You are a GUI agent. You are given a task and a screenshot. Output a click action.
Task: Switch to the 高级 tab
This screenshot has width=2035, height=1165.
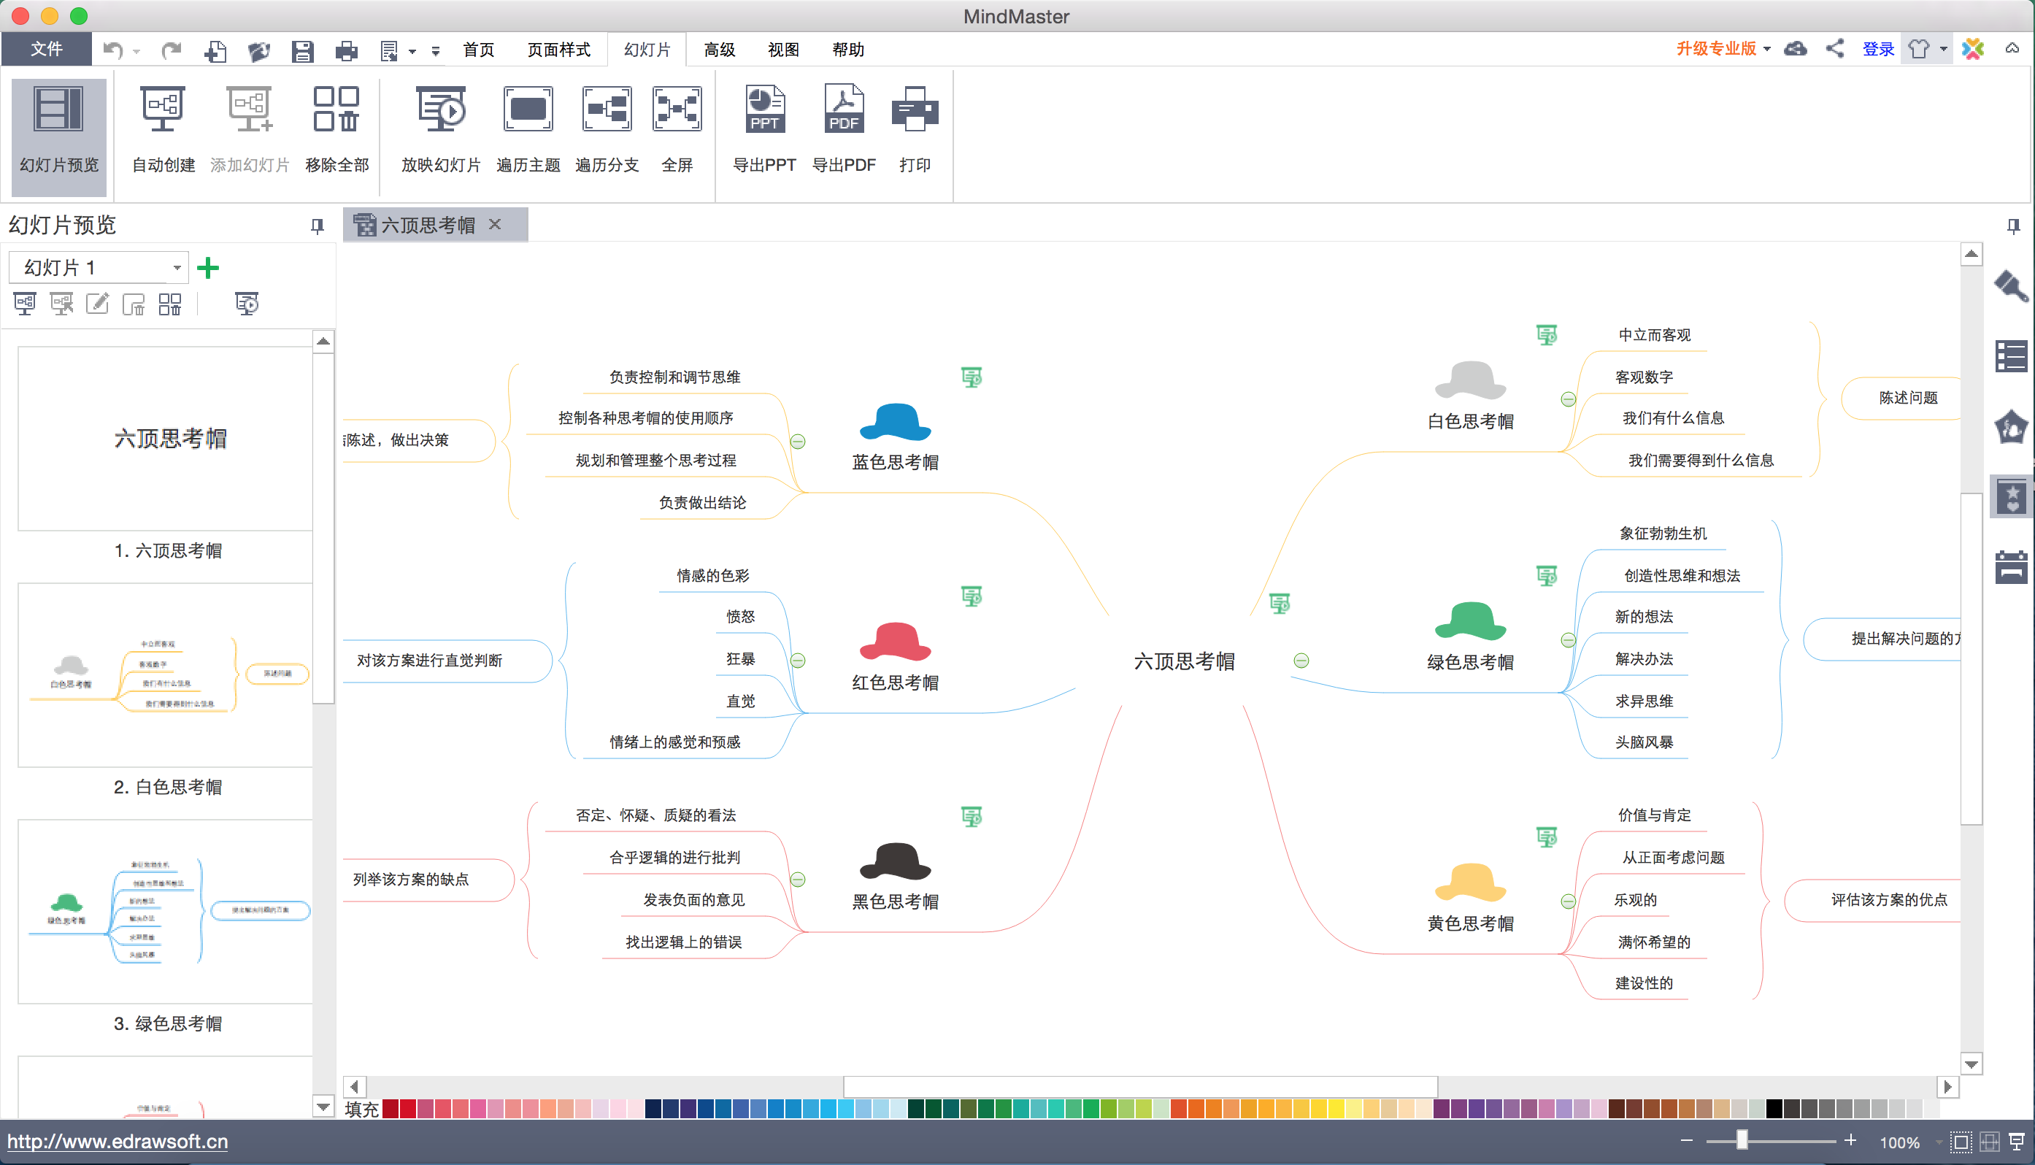pyautogui.click(x=719, y=50)
